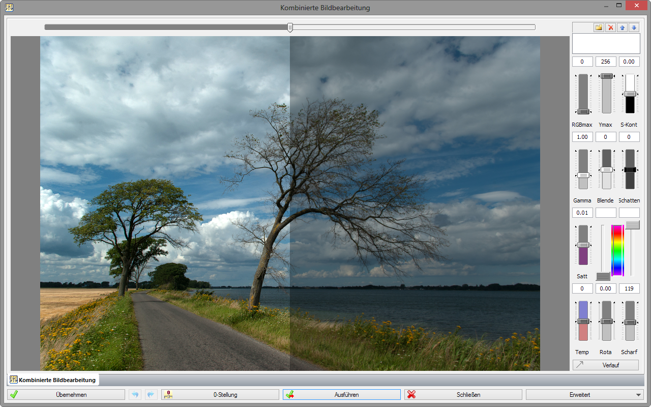Click the Verlauf button
This screenshot has width=651, height=407.
(606, 365)
